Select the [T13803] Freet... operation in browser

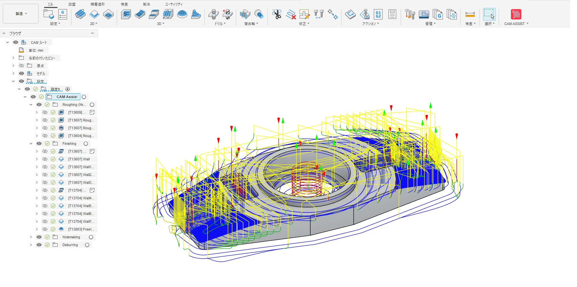click(x=81, y=230)
